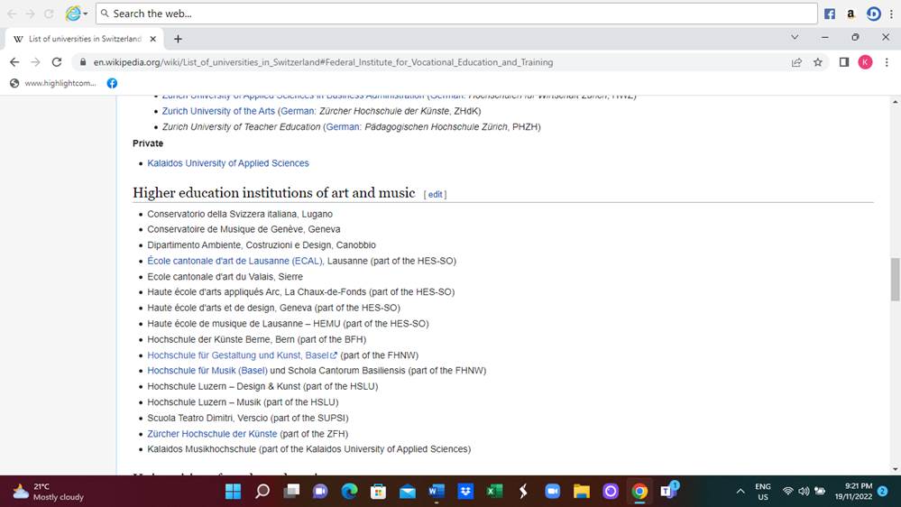This screenshot has height=507, width=901.
Task: Show hidden system tray icons
Action: [x=740, y=492]
